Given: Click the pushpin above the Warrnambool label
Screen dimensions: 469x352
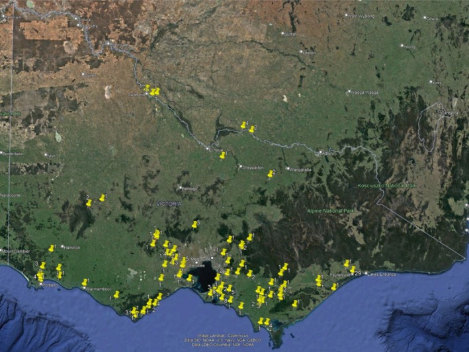Looking at the screenshot, I should [x=85, y=283].
